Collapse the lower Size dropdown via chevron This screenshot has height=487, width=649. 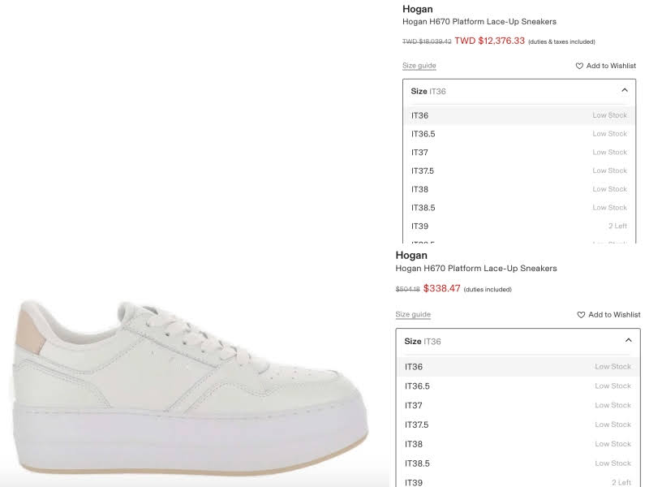coord(628,340)
